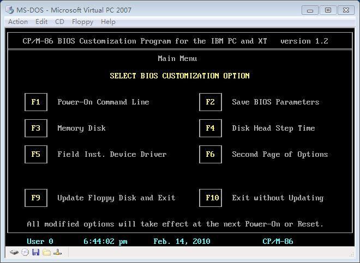The width and height of the screenshot is (360, 263).
Task: Maximize the Virtual PC window
Action: coord(328,10)
